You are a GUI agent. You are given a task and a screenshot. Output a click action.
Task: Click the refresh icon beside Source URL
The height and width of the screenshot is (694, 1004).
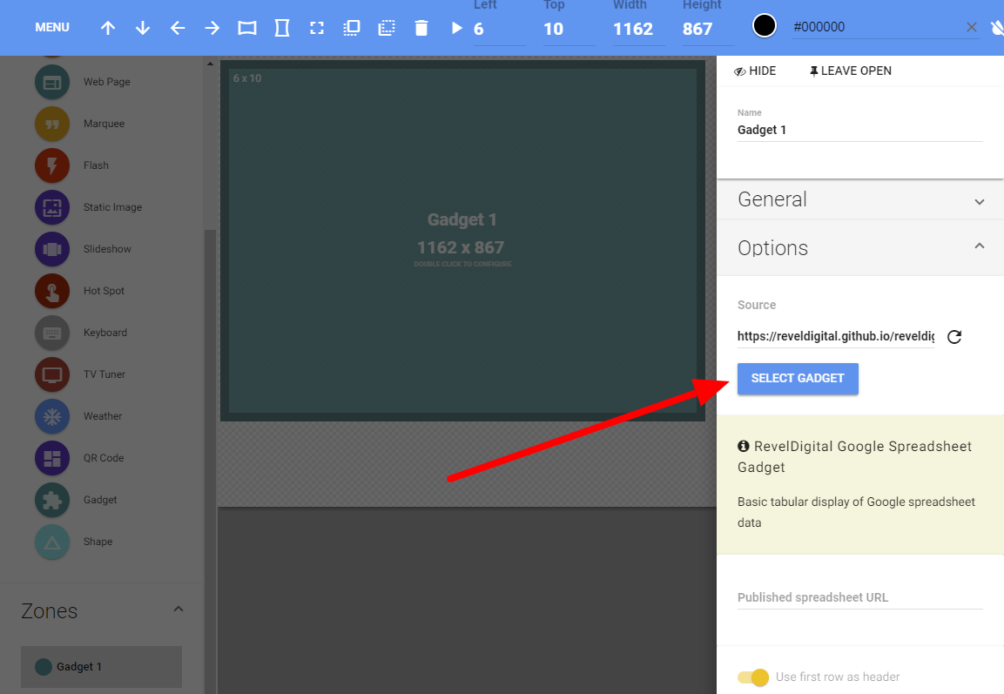[954, 337]
